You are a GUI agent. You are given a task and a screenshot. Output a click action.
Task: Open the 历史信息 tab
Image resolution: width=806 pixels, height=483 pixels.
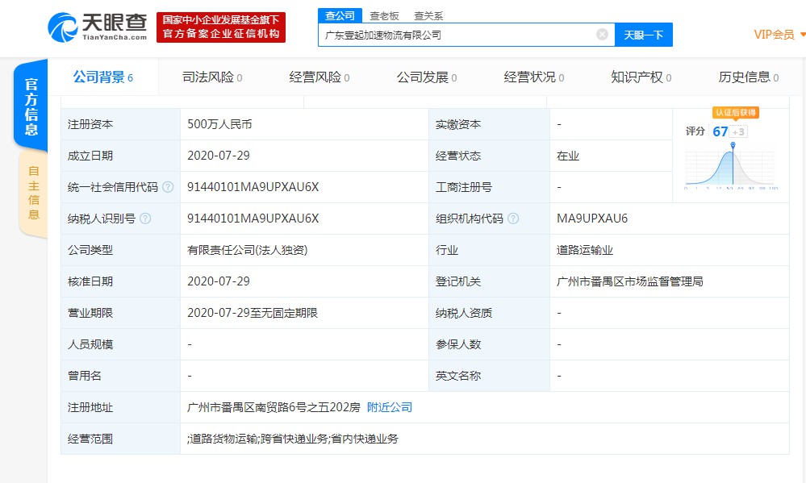[749, 77]
